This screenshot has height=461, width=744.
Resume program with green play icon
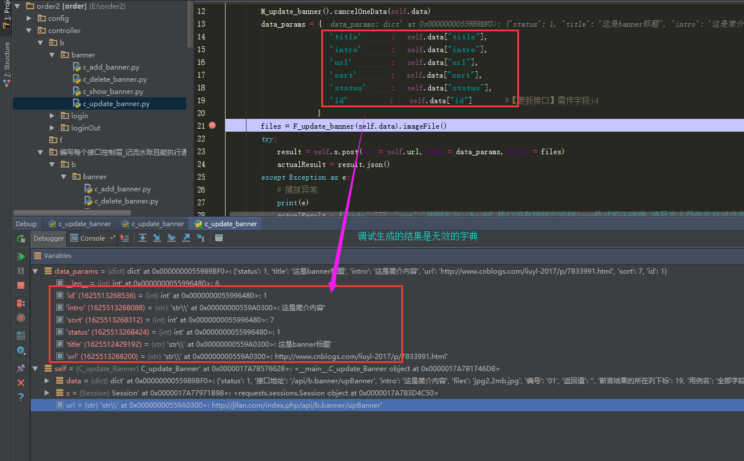click(21, 256)
